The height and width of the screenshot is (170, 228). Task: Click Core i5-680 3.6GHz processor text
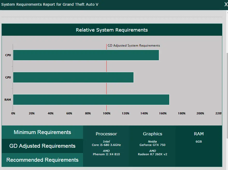click(106, 145)
